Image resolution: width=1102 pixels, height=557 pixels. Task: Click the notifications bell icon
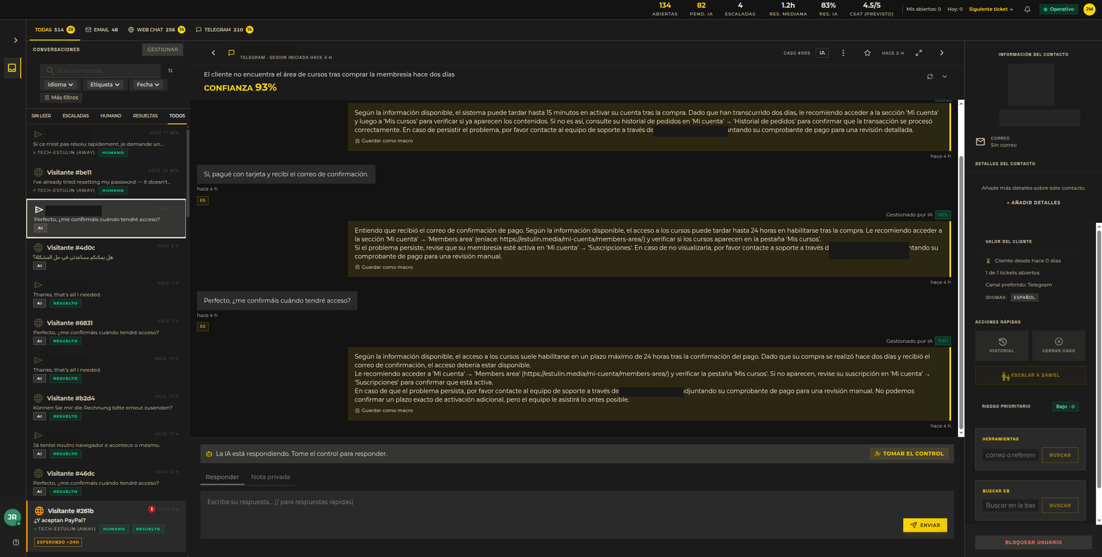(1027, 10)
